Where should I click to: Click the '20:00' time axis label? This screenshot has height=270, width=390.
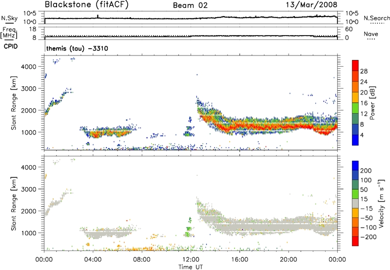pos(289,260)
